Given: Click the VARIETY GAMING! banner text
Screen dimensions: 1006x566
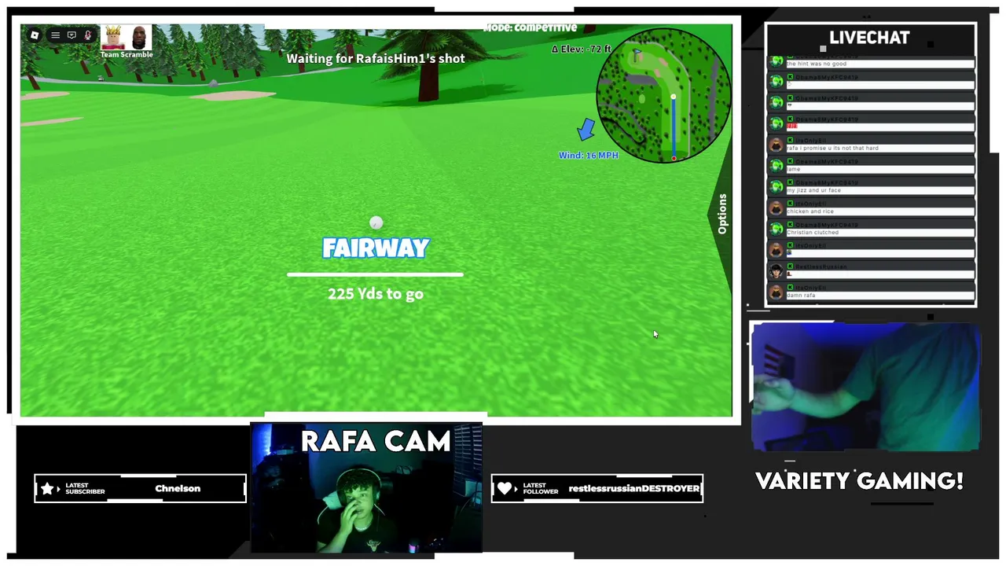Looking at the screenshot, I should point(859,481).
